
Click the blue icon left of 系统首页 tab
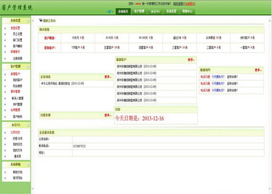click(110, 12)
